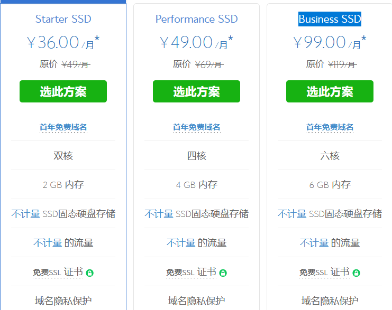Click original price ¥119/月 strikethrough text
The width and height of the screenshot is (392, 310).
tap(342, 64)
